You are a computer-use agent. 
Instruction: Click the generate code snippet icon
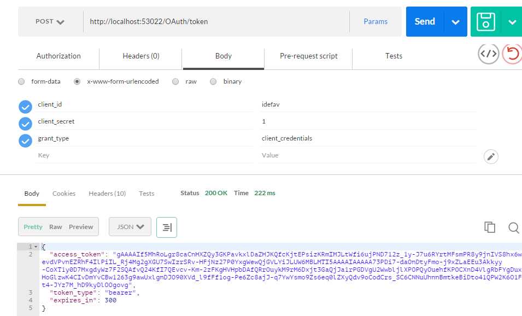click(488, 54)
